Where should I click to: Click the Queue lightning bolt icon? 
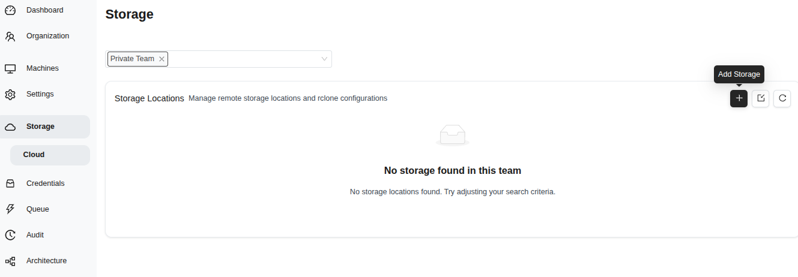tap(10, 209)
